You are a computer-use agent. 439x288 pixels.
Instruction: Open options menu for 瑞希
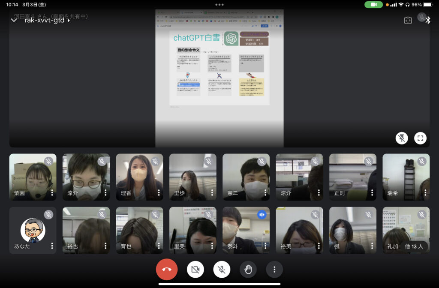pyautogui.click(x=425, y=192)
